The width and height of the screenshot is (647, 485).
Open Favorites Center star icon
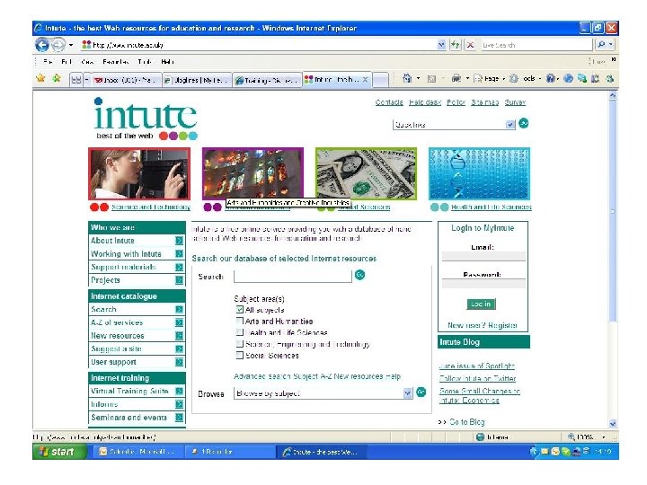click(x=40, y=78)
